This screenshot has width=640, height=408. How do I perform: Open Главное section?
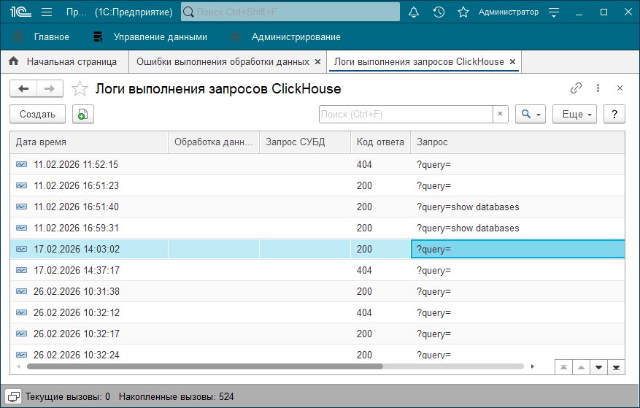[51, 36]
